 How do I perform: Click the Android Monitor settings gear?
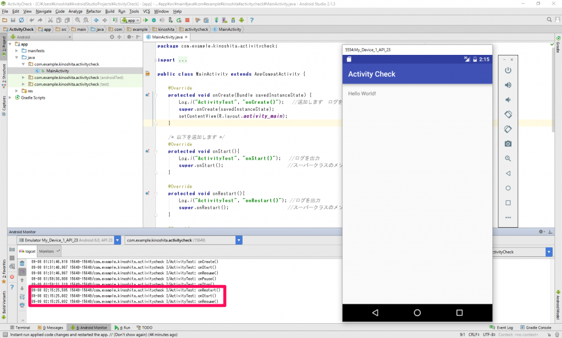click(x=541, y=232)
